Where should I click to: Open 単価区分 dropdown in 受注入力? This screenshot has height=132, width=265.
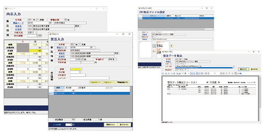[116, 59]
